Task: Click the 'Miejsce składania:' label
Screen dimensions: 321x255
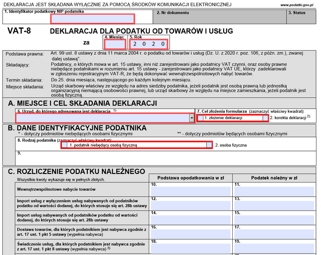Action: [x=25, y=87]
